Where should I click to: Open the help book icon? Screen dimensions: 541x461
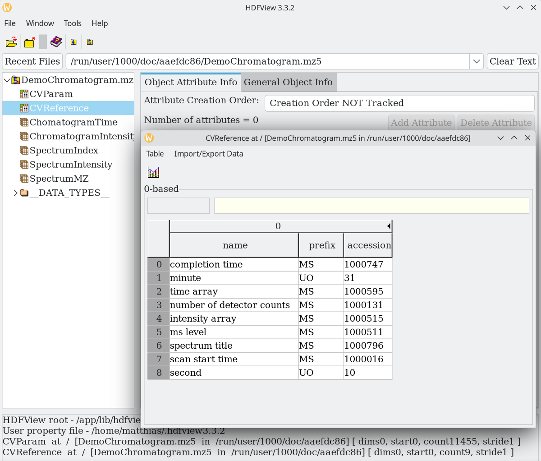[56, 42]
